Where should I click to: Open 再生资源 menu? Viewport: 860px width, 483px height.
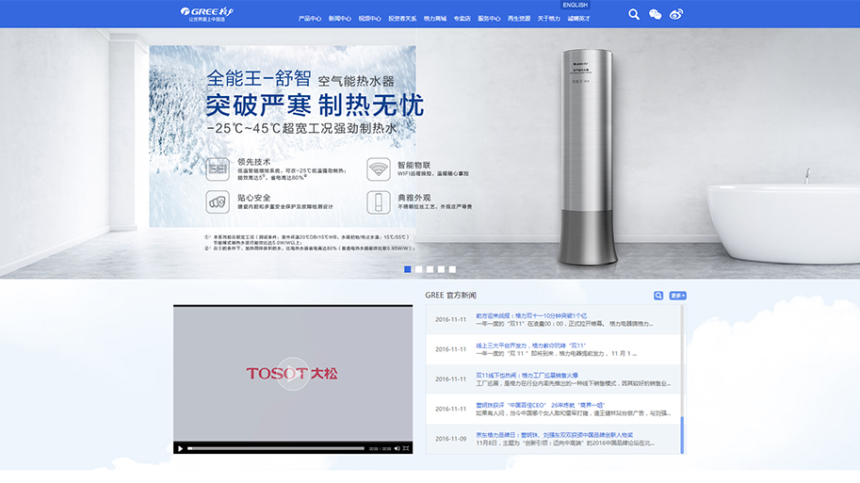519,19
